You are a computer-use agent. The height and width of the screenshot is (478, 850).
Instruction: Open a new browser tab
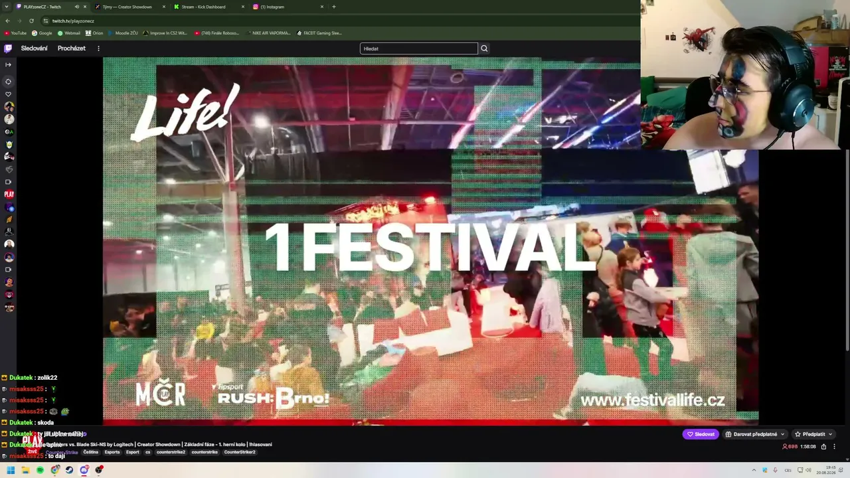point(333,7)
